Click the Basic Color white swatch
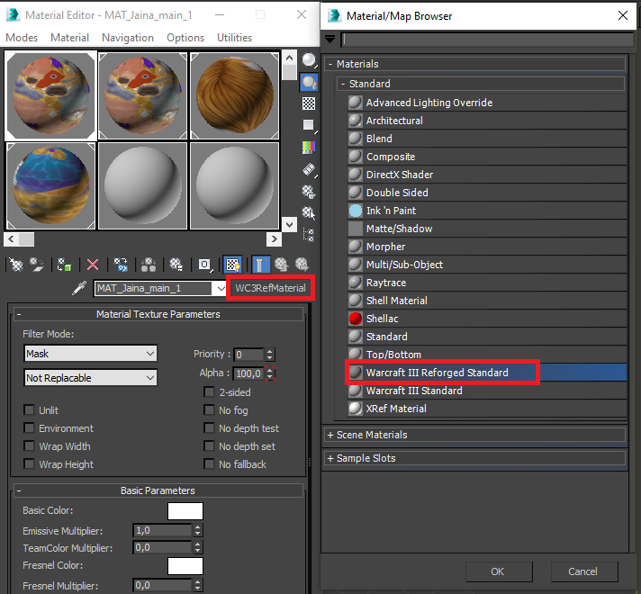This screenshot has height=594, width=641. click(185, 511)
